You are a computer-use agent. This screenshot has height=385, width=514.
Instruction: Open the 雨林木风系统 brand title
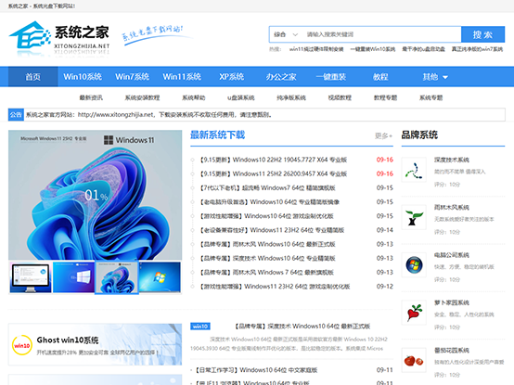[x=452, y=208]
